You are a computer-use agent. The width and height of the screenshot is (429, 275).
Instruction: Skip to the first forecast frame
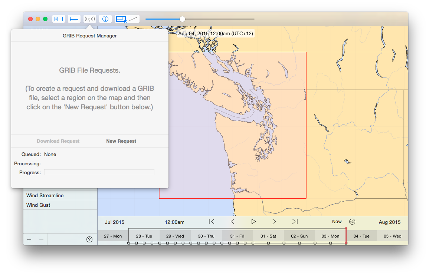click(212, 222)
